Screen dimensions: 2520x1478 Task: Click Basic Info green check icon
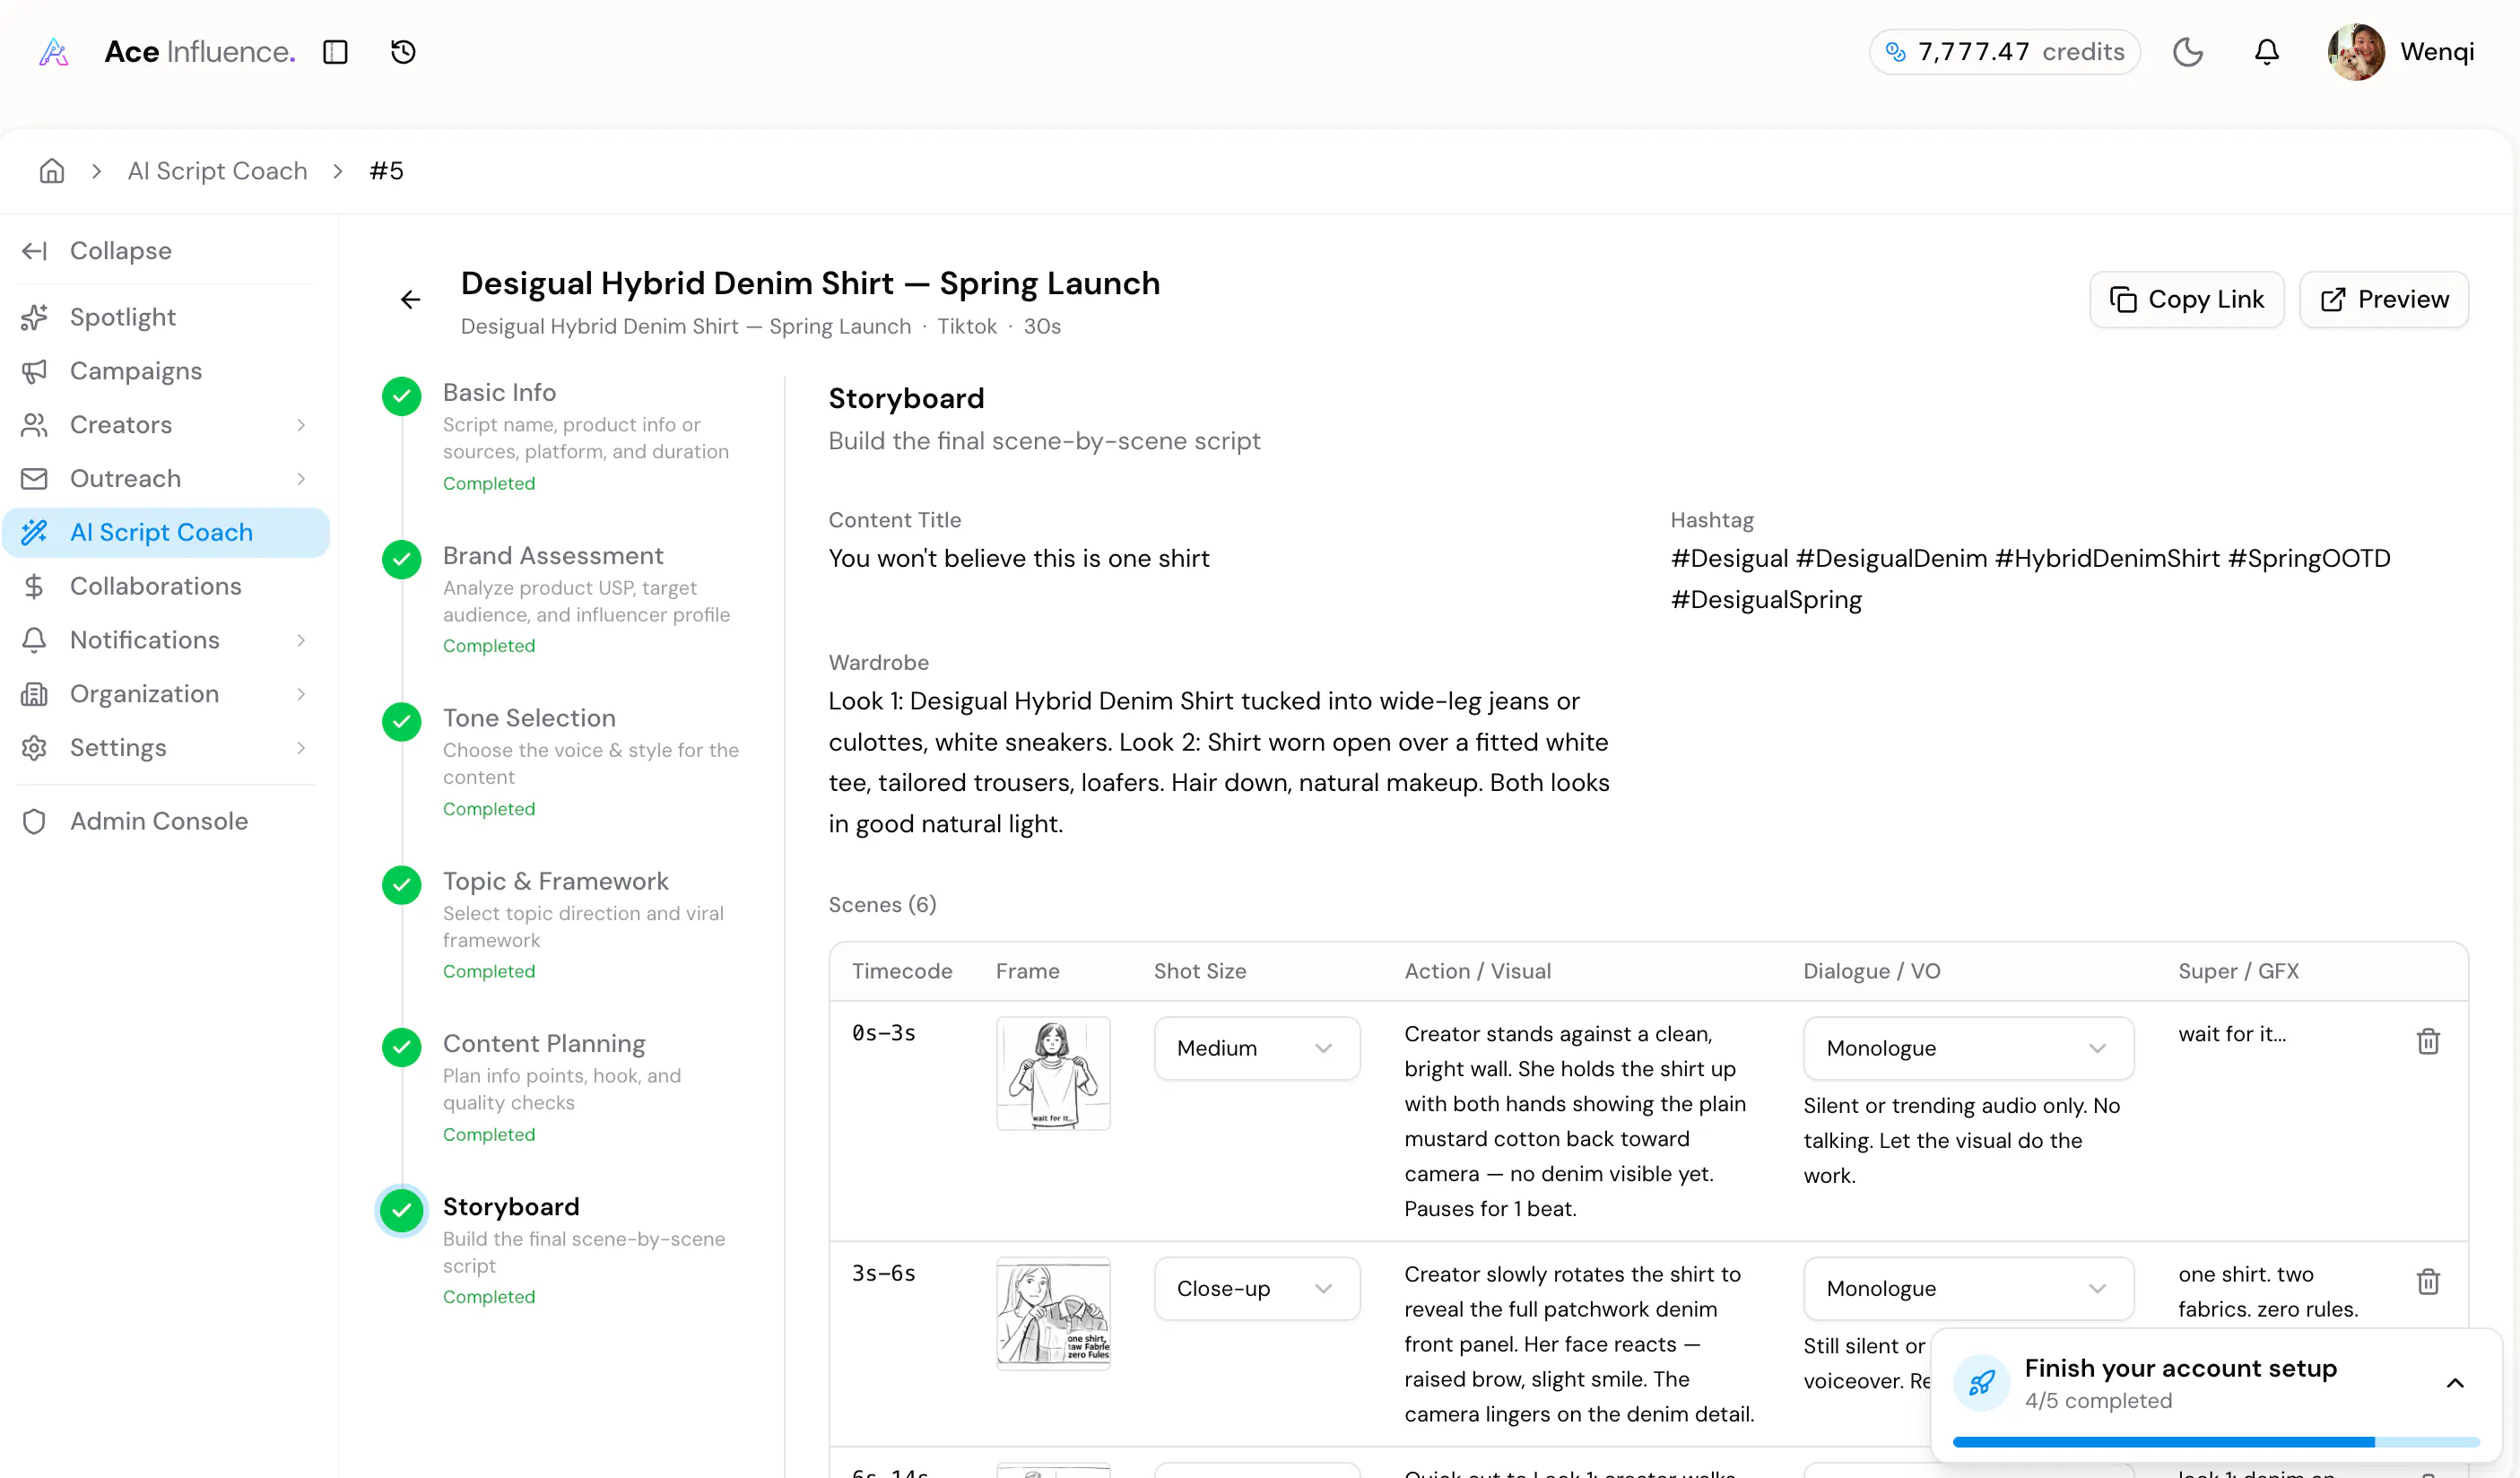coord(402,397)
